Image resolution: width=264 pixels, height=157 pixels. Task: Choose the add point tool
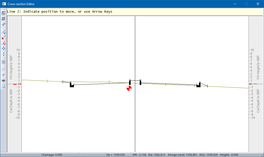point(4,32)
